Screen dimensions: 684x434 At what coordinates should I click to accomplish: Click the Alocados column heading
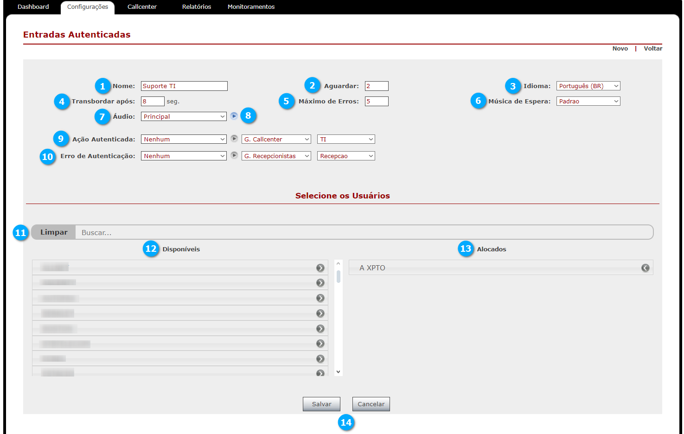click(x=492, y=249)
